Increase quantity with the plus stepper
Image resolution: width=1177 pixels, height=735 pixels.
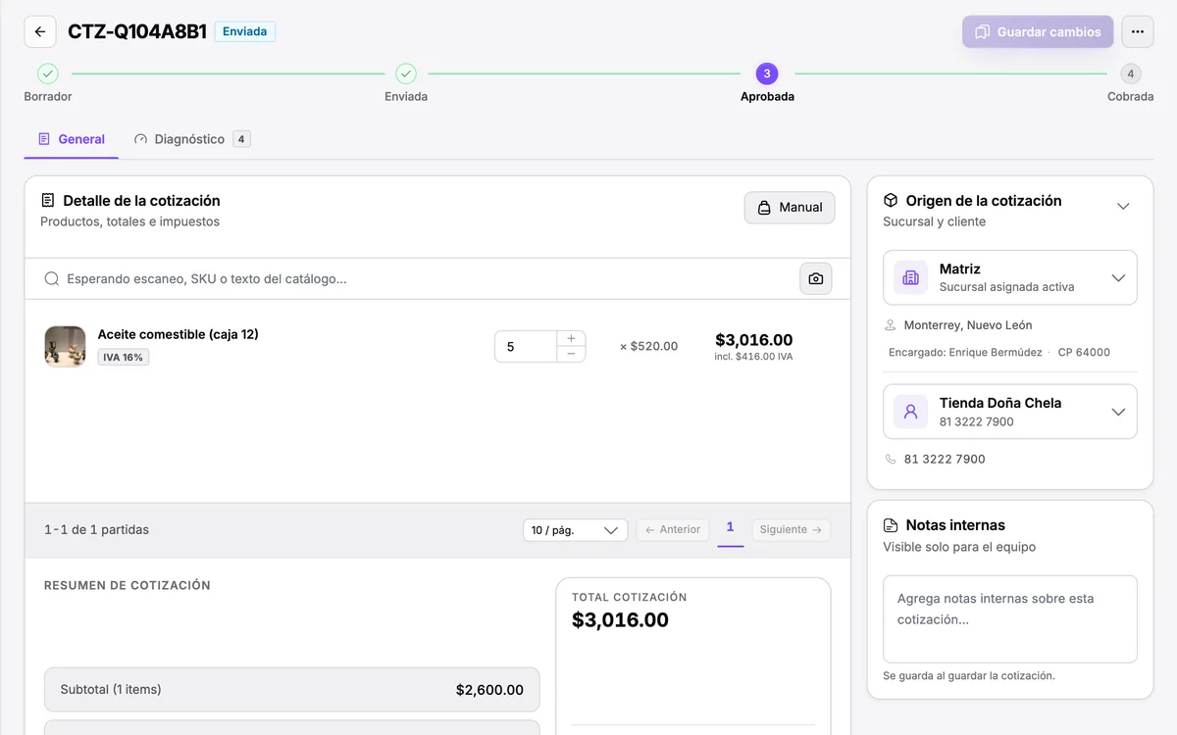[571, 338]
